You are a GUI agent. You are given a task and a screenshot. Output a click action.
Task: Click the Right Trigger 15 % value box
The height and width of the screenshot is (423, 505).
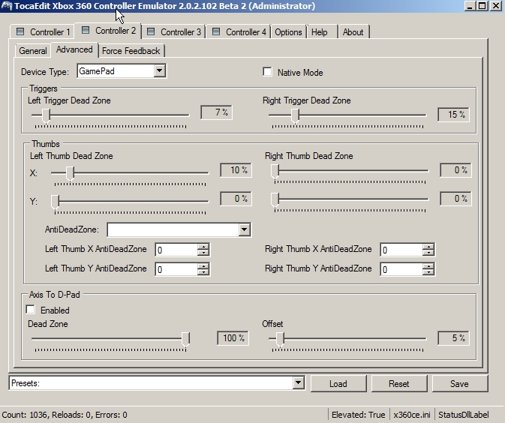pos(453,114)
